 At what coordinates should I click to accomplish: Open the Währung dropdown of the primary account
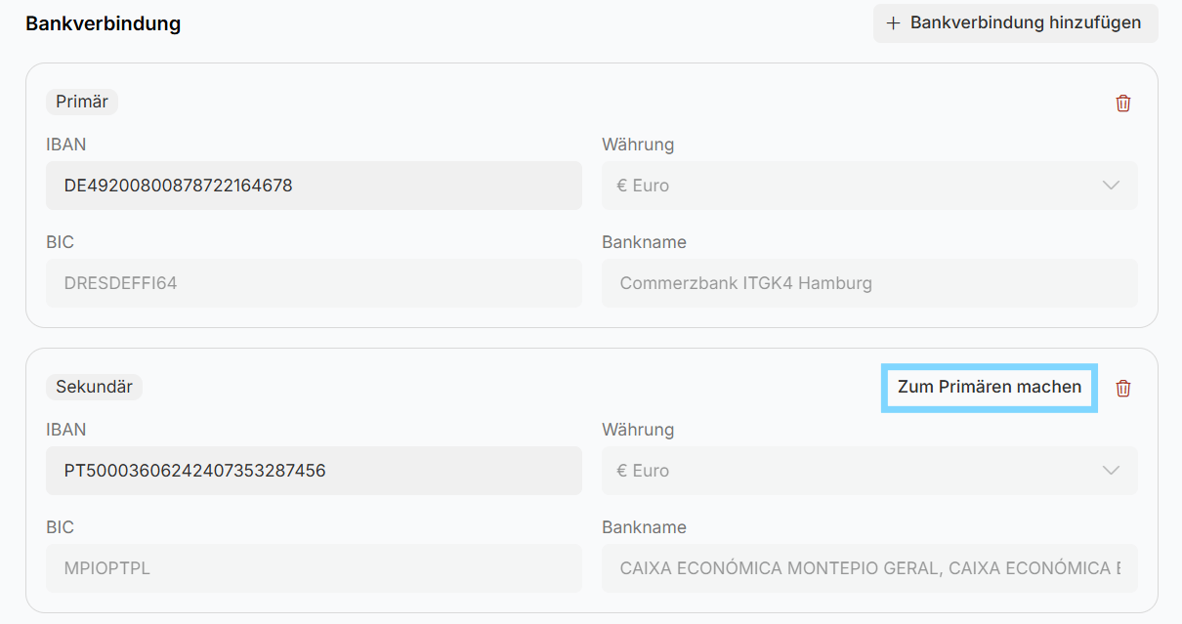click(868, 186)
